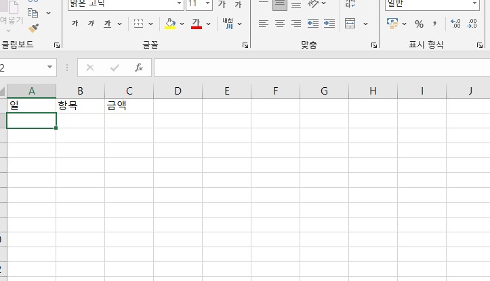Select cell containing 금액
490x281 pixels.
(x=129, y=105)
